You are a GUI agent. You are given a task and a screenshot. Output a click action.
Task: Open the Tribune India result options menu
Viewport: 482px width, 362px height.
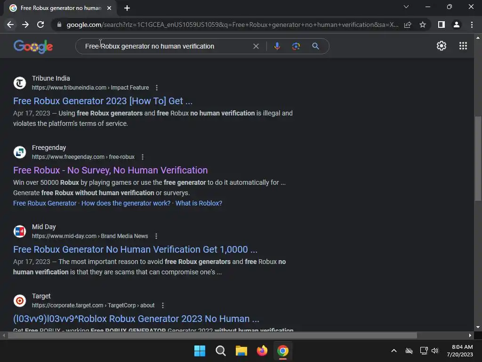point(157,88)
